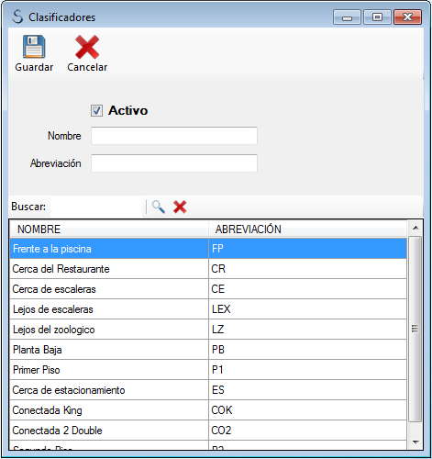Select the Cerca de estacionamiento row
This screenshot has height=459, width=432.
[208, 390]
